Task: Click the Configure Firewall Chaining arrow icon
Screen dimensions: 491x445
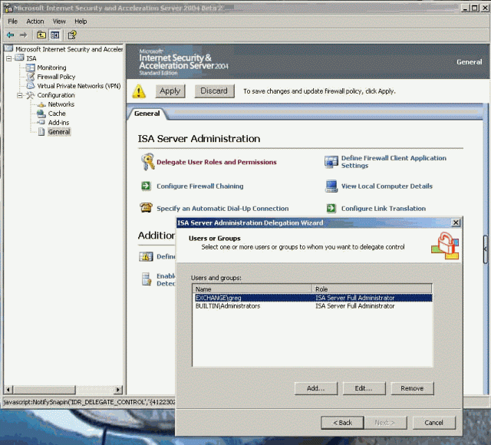Action: pos(146,186)
